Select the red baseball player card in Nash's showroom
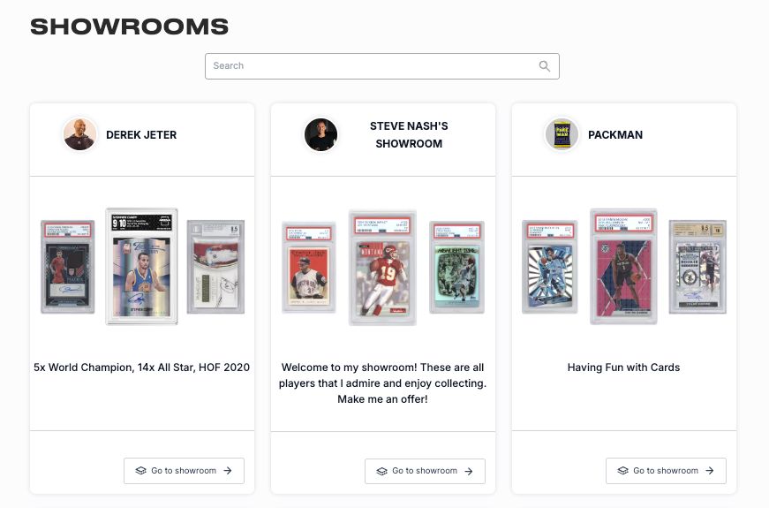Screen dimensions: 769x508 (308, 267)
